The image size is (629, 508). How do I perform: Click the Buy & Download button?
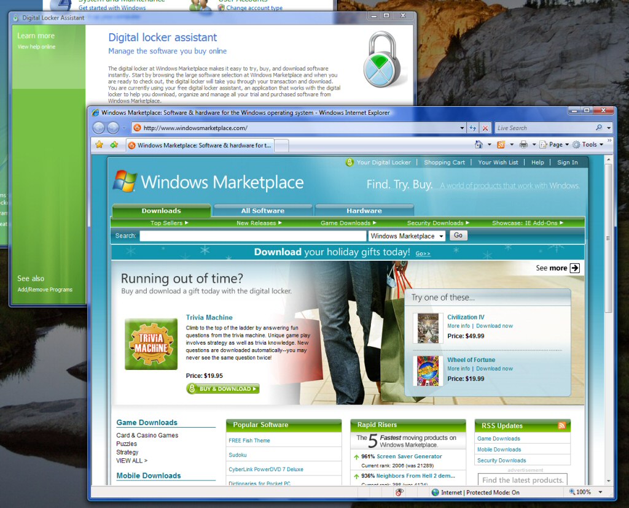(223, 388)
